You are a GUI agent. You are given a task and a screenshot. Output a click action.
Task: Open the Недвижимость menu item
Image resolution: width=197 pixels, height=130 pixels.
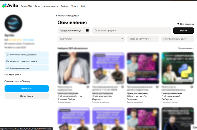click(x=50, y=6)
